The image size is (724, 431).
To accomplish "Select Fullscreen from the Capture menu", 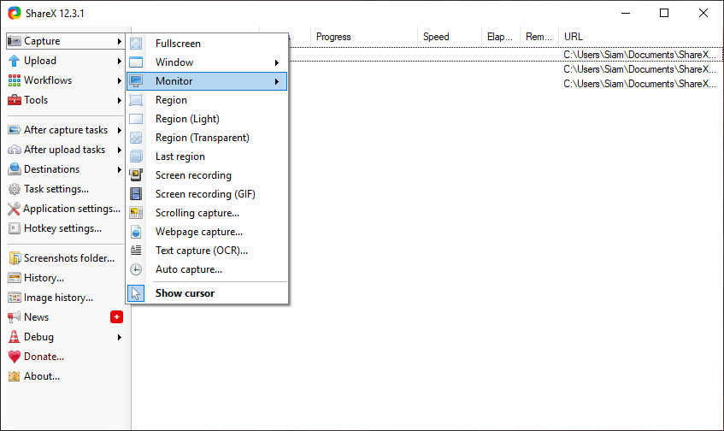I will [208, 44].
